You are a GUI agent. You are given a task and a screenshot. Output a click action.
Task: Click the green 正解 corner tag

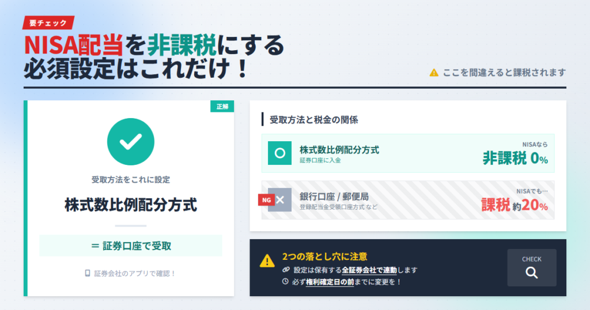[x=222, y=107]
